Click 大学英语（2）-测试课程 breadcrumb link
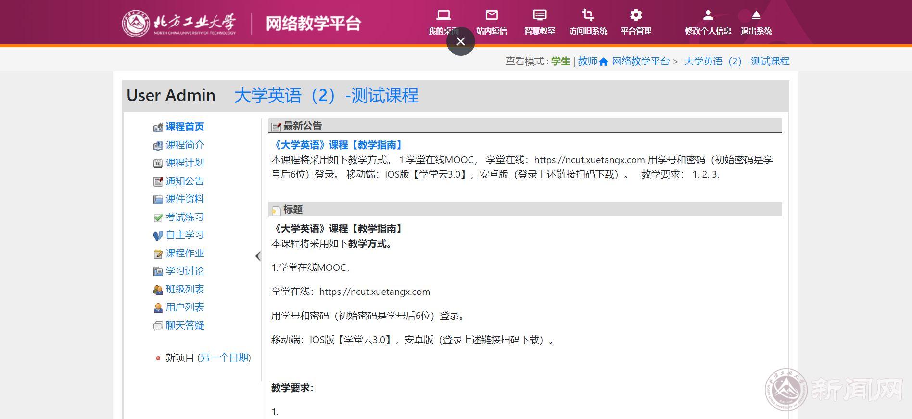 coord(736,61)
